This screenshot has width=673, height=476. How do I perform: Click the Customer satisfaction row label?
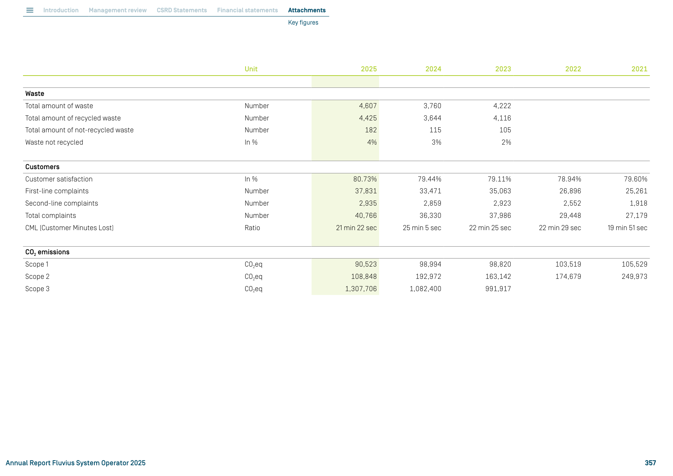pos(59,179)
